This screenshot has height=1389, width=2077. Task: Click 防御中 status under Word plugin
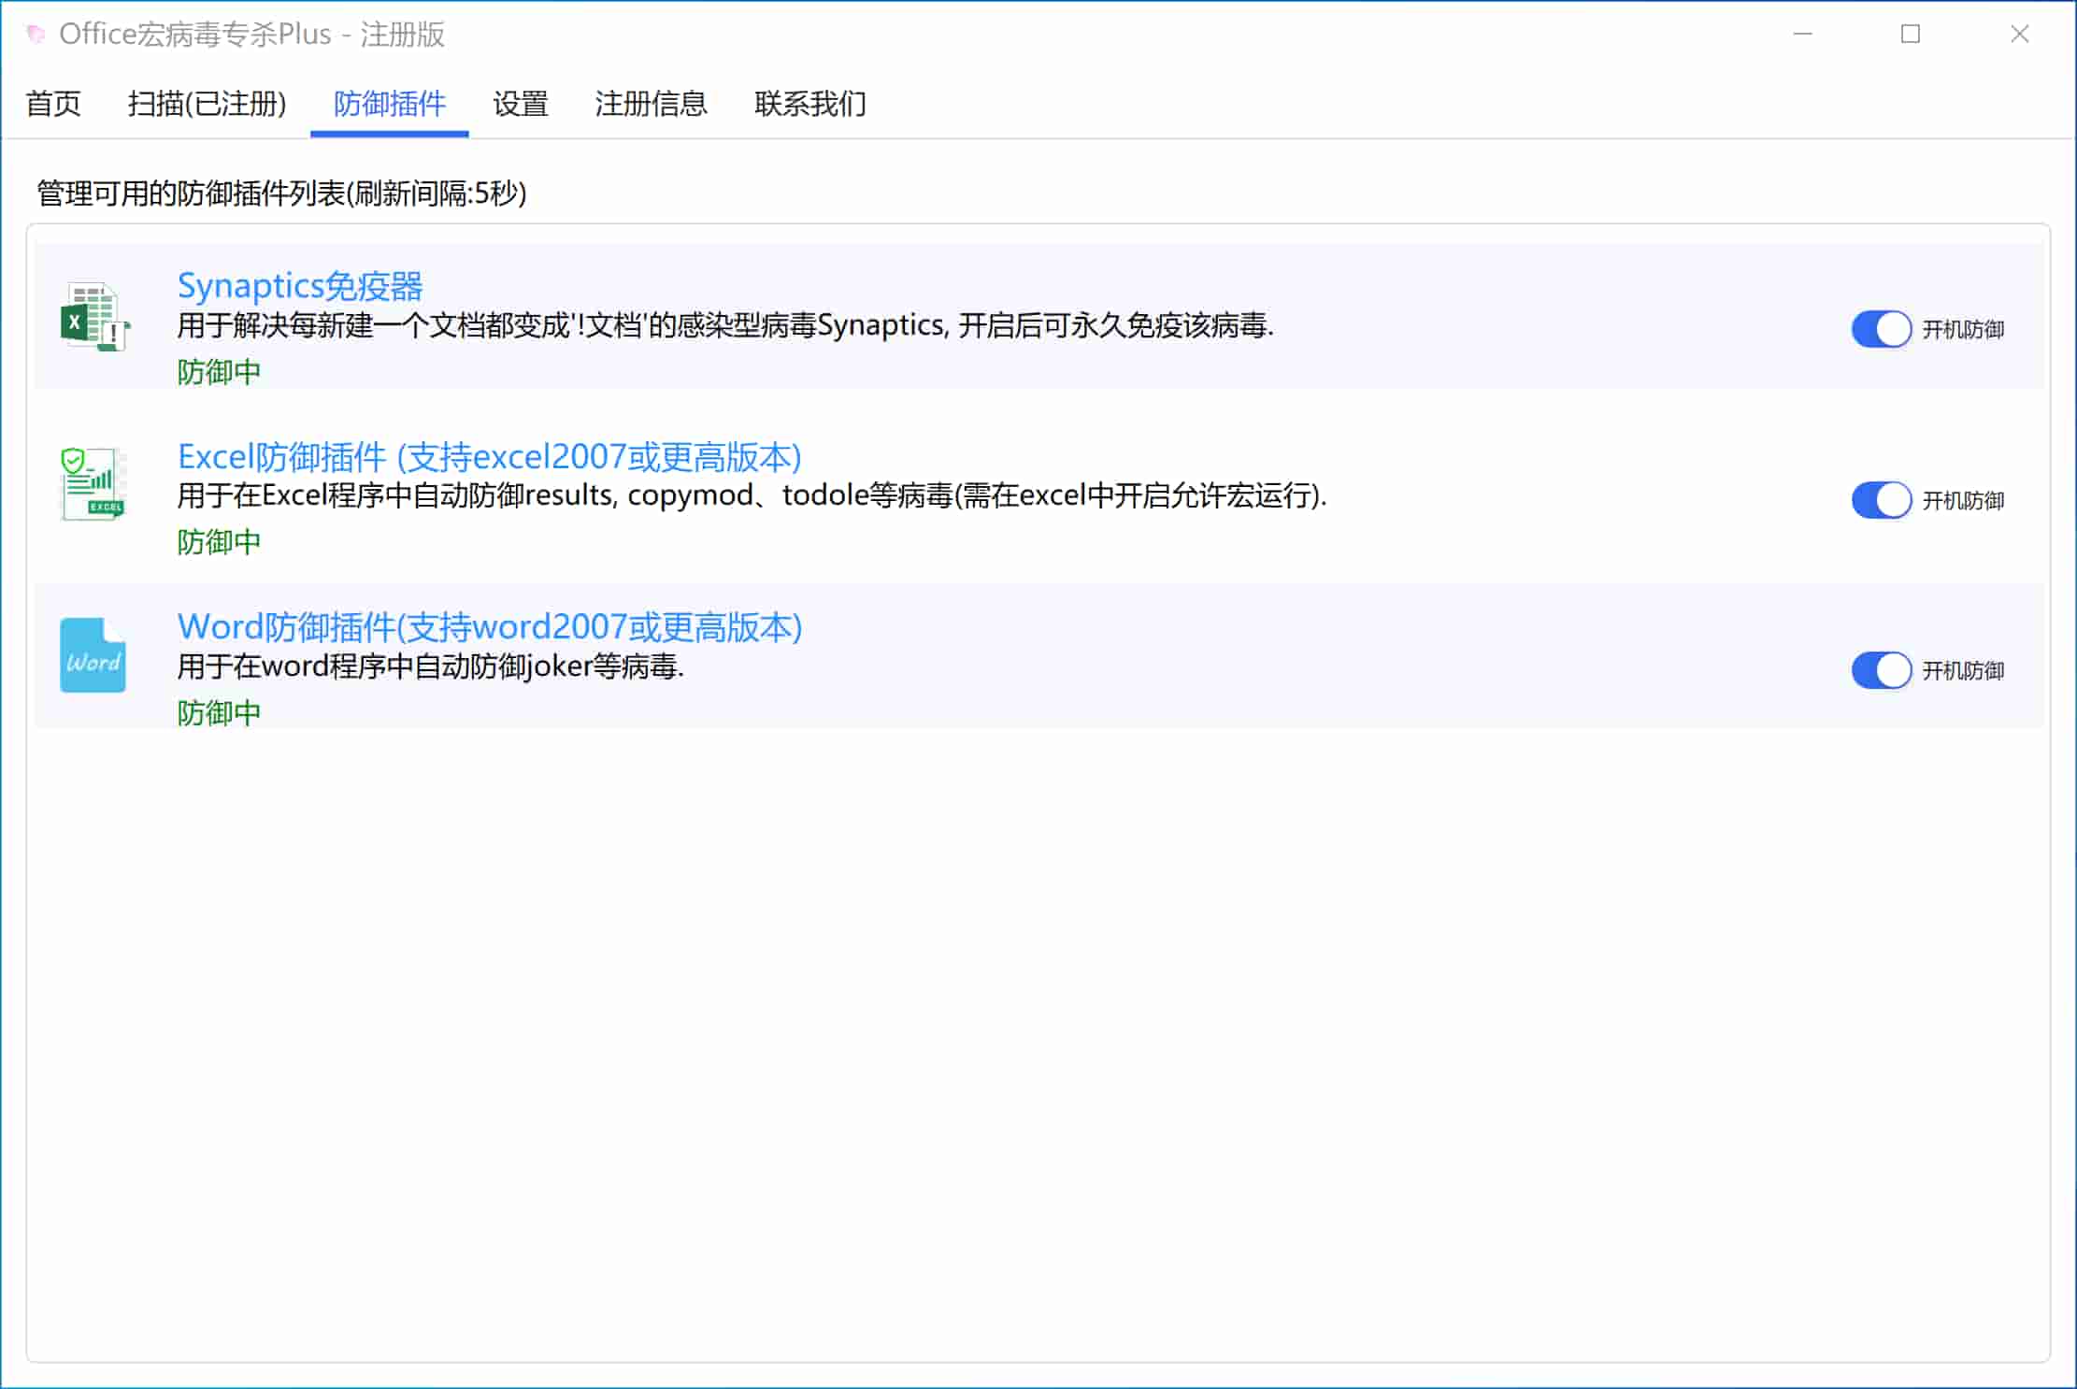tap(219, 713)
